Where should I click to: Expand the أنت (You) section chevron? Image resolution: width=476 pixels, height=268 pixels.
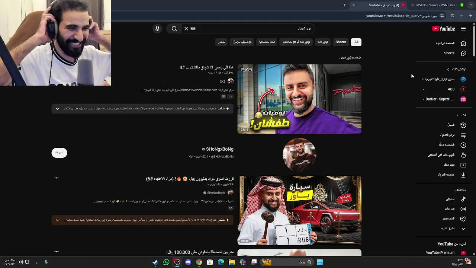point(457,115)
